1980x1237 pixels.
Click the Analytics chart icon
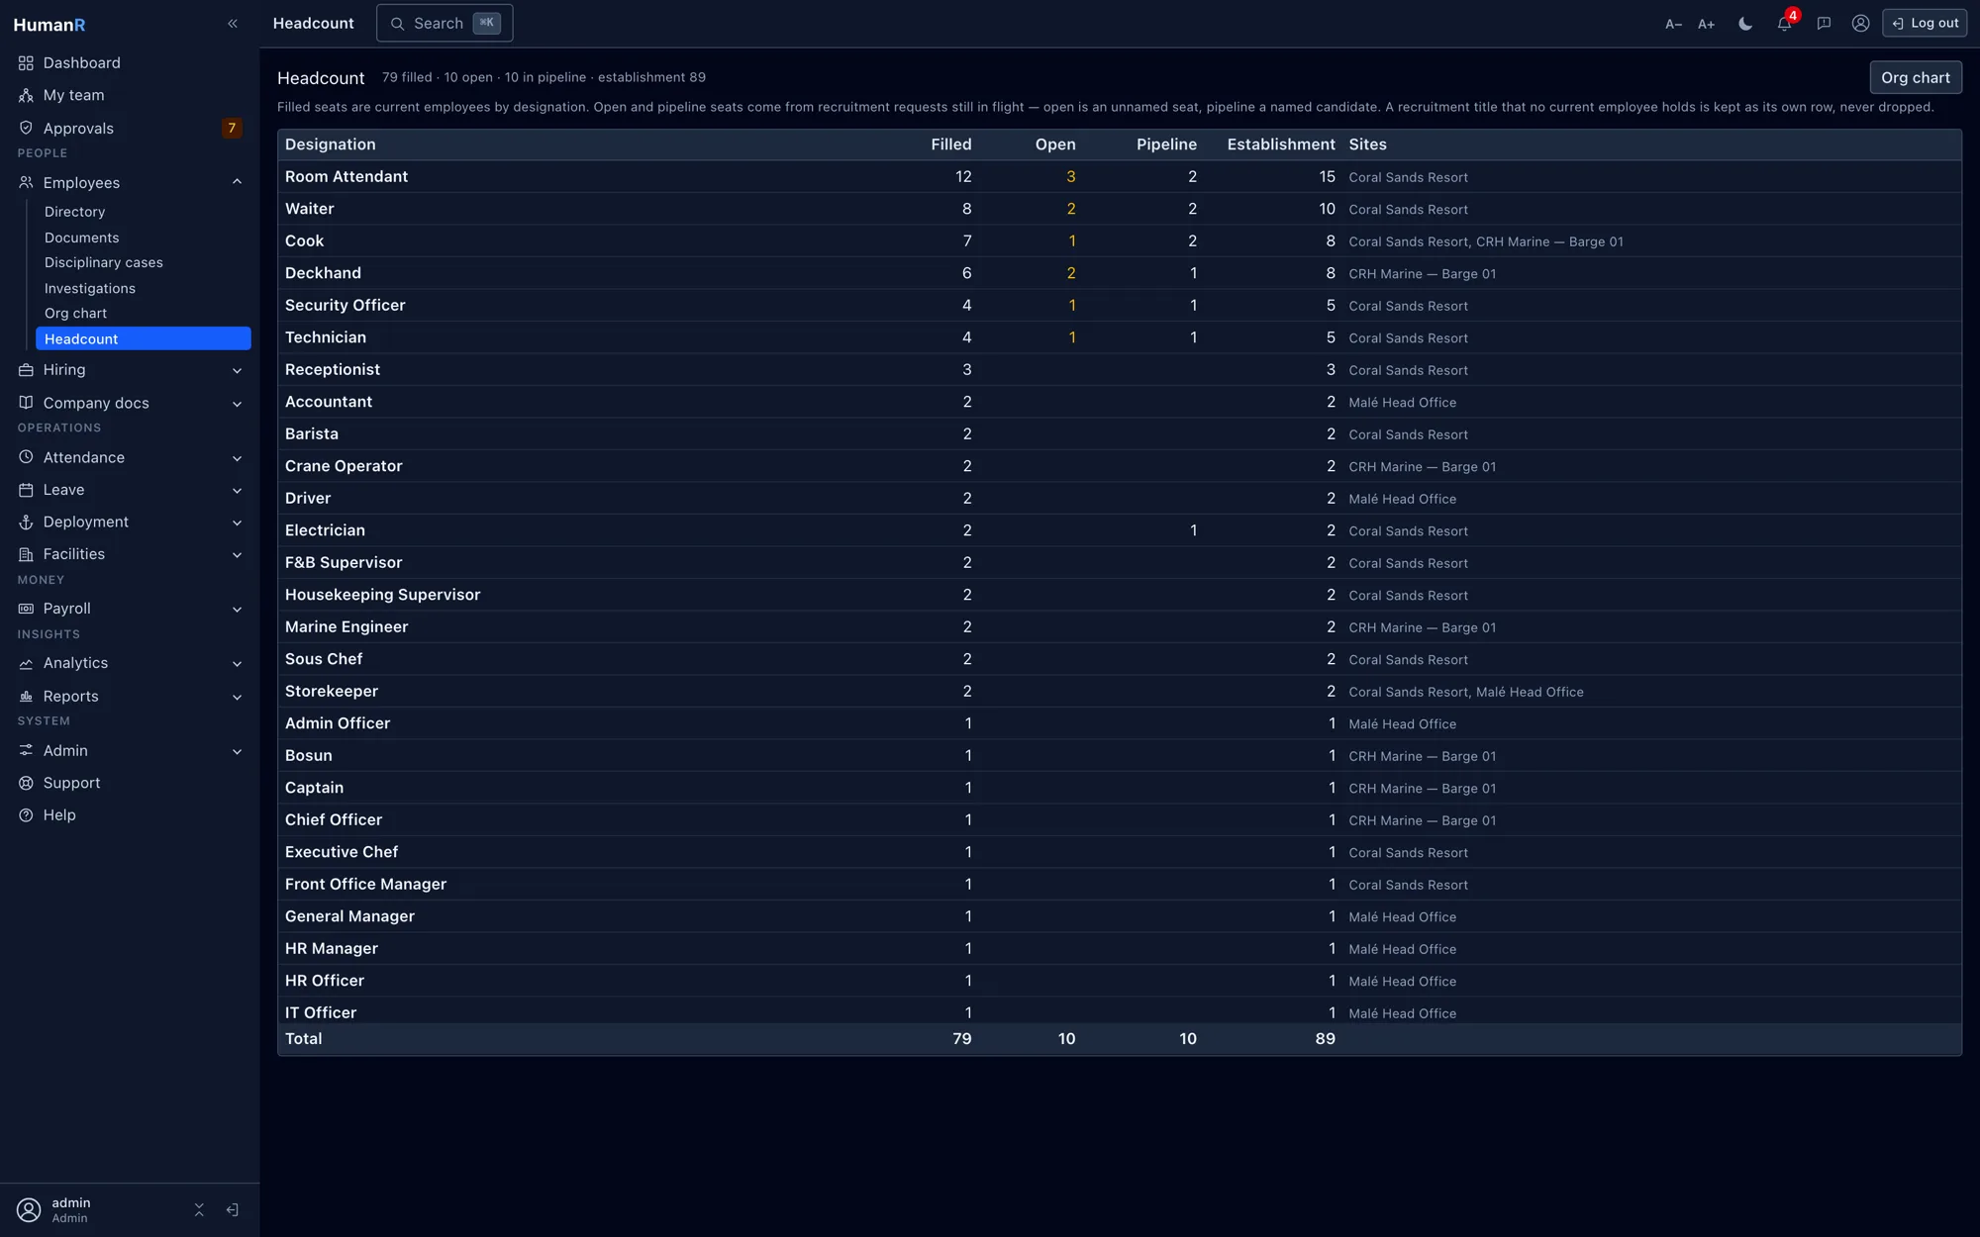point(26,663)
